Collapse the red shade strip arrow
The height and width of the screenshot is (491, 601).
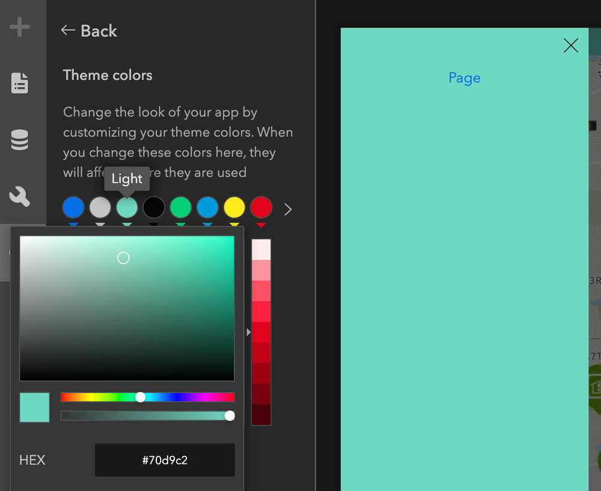point(248,332)
